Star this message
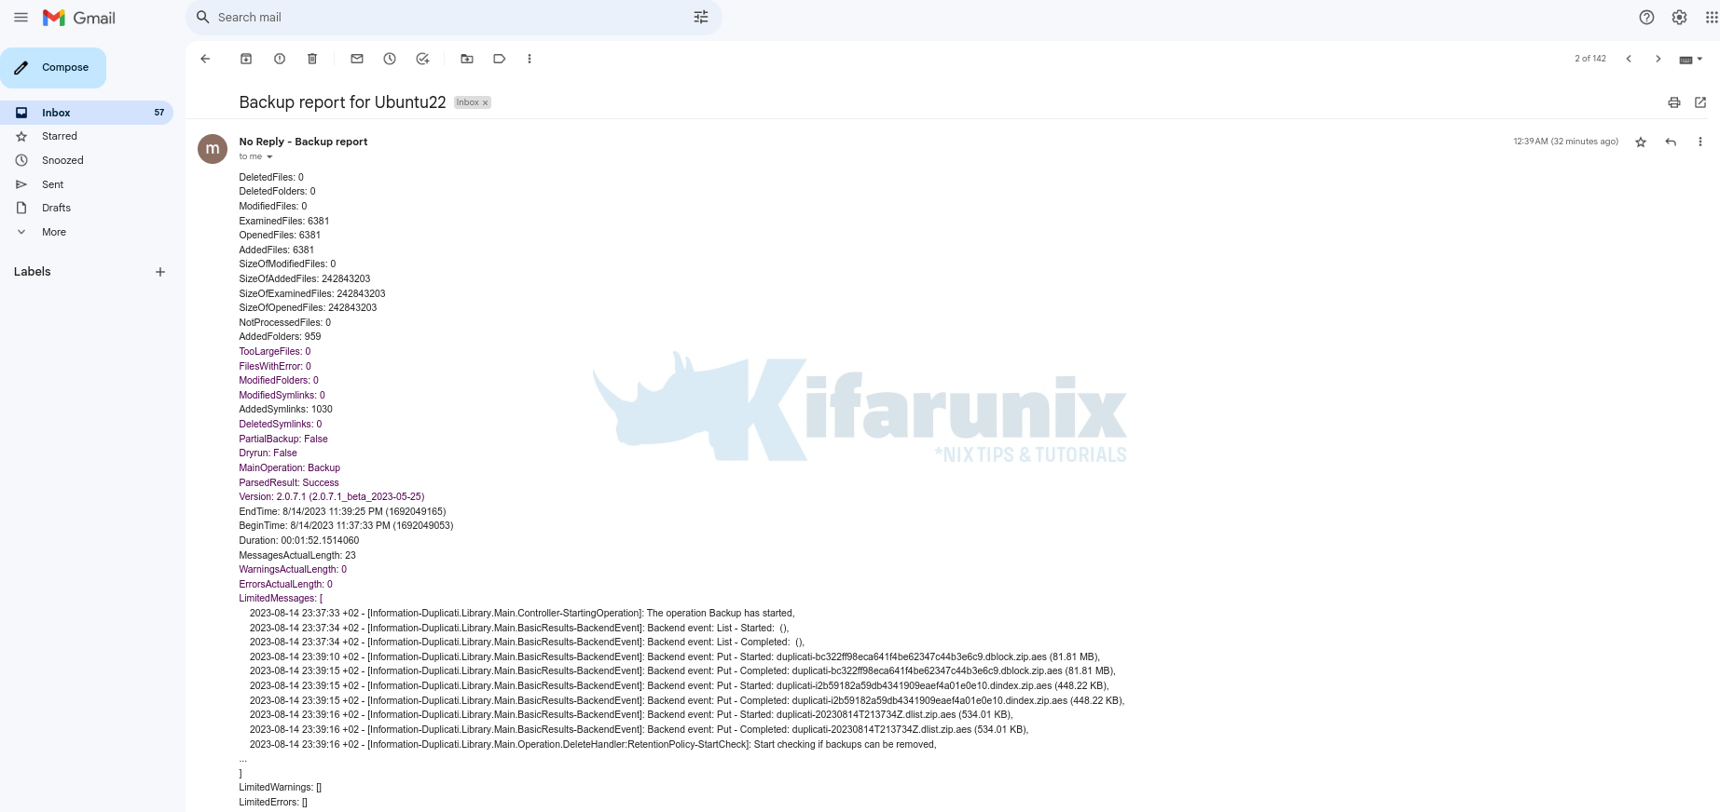Screen dimensions: 1720x812 1641,142
